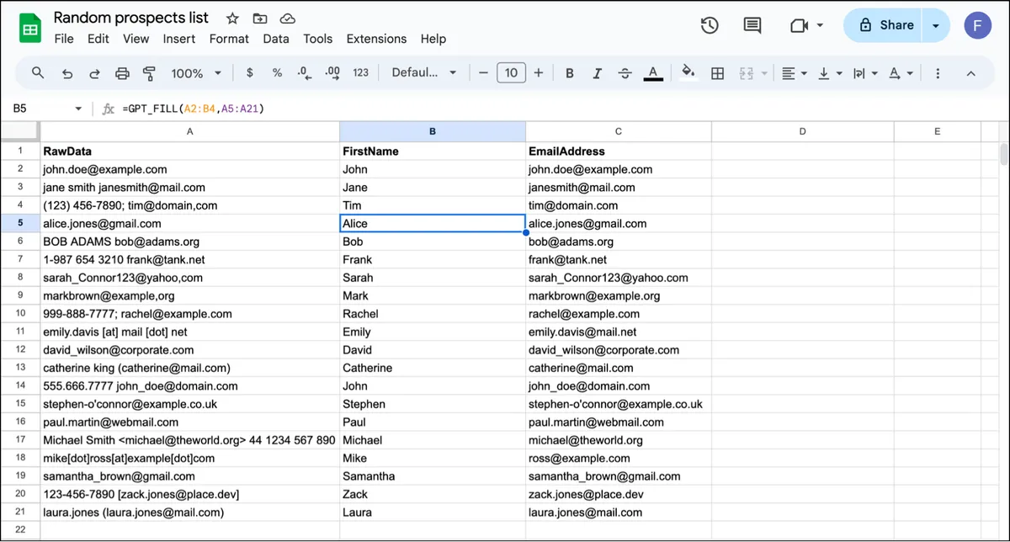Select the FirstName header cell

[433, 151]
